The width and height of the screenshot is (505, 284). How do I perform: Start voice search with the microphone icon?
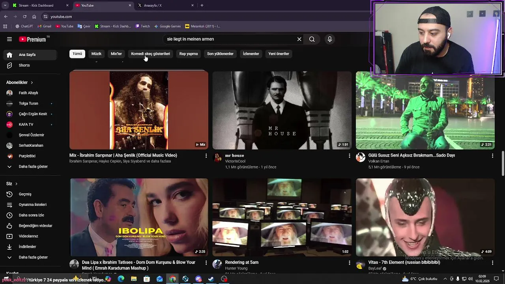(330, 39)
